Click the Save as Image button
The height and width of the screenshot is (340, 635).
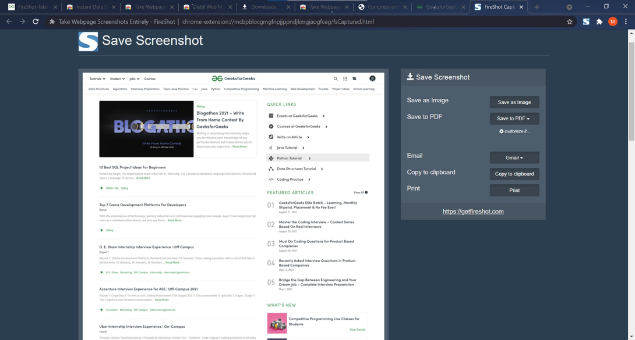coord(514,102)
